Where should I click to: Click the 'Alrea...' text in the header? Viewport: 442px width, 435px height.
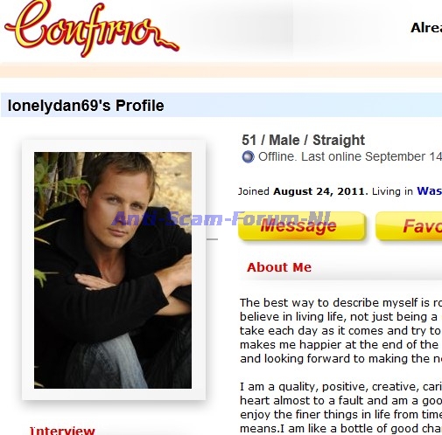[426, 28]
